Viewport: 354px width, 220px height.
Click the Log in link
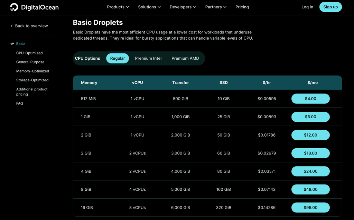pos(307,7)
